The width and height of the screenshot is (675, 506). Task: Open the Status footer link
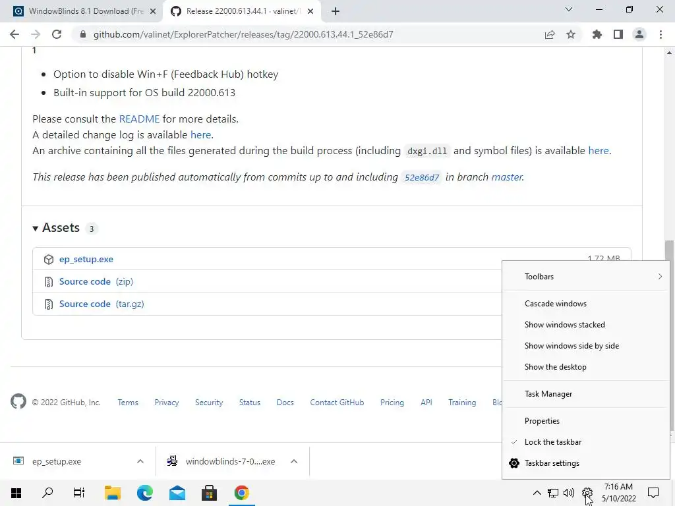coord(250,403)
